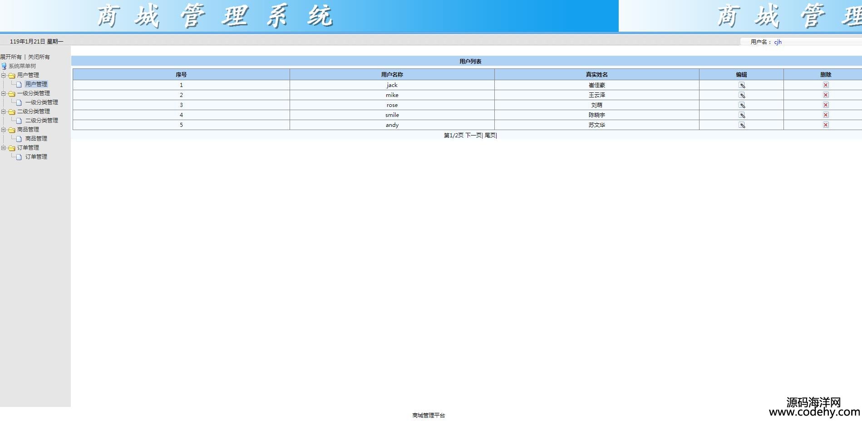The height and width of the screenshot is (421, 862).
Task: Click the 用户管理 folder icon
Action: (12, 76)
